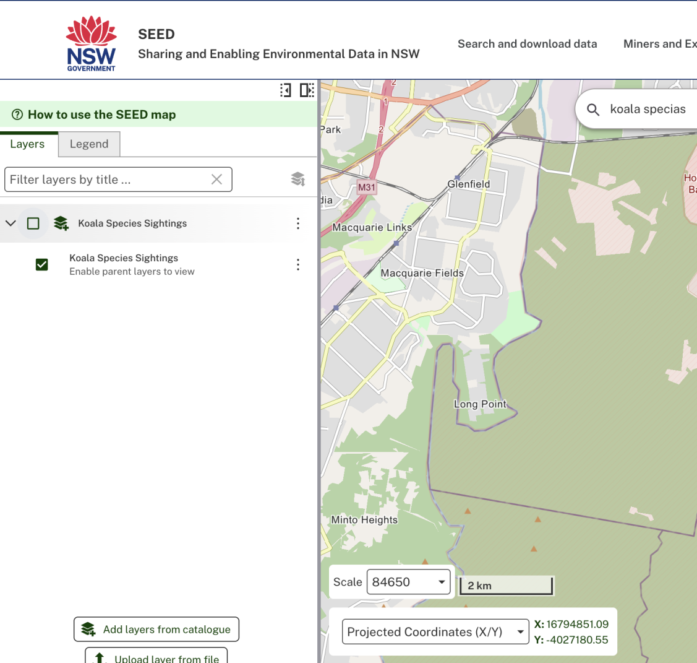Screen dimensions: 697x663
Task: Open 'Search and download data' menu
Action: tap(527, 44)
